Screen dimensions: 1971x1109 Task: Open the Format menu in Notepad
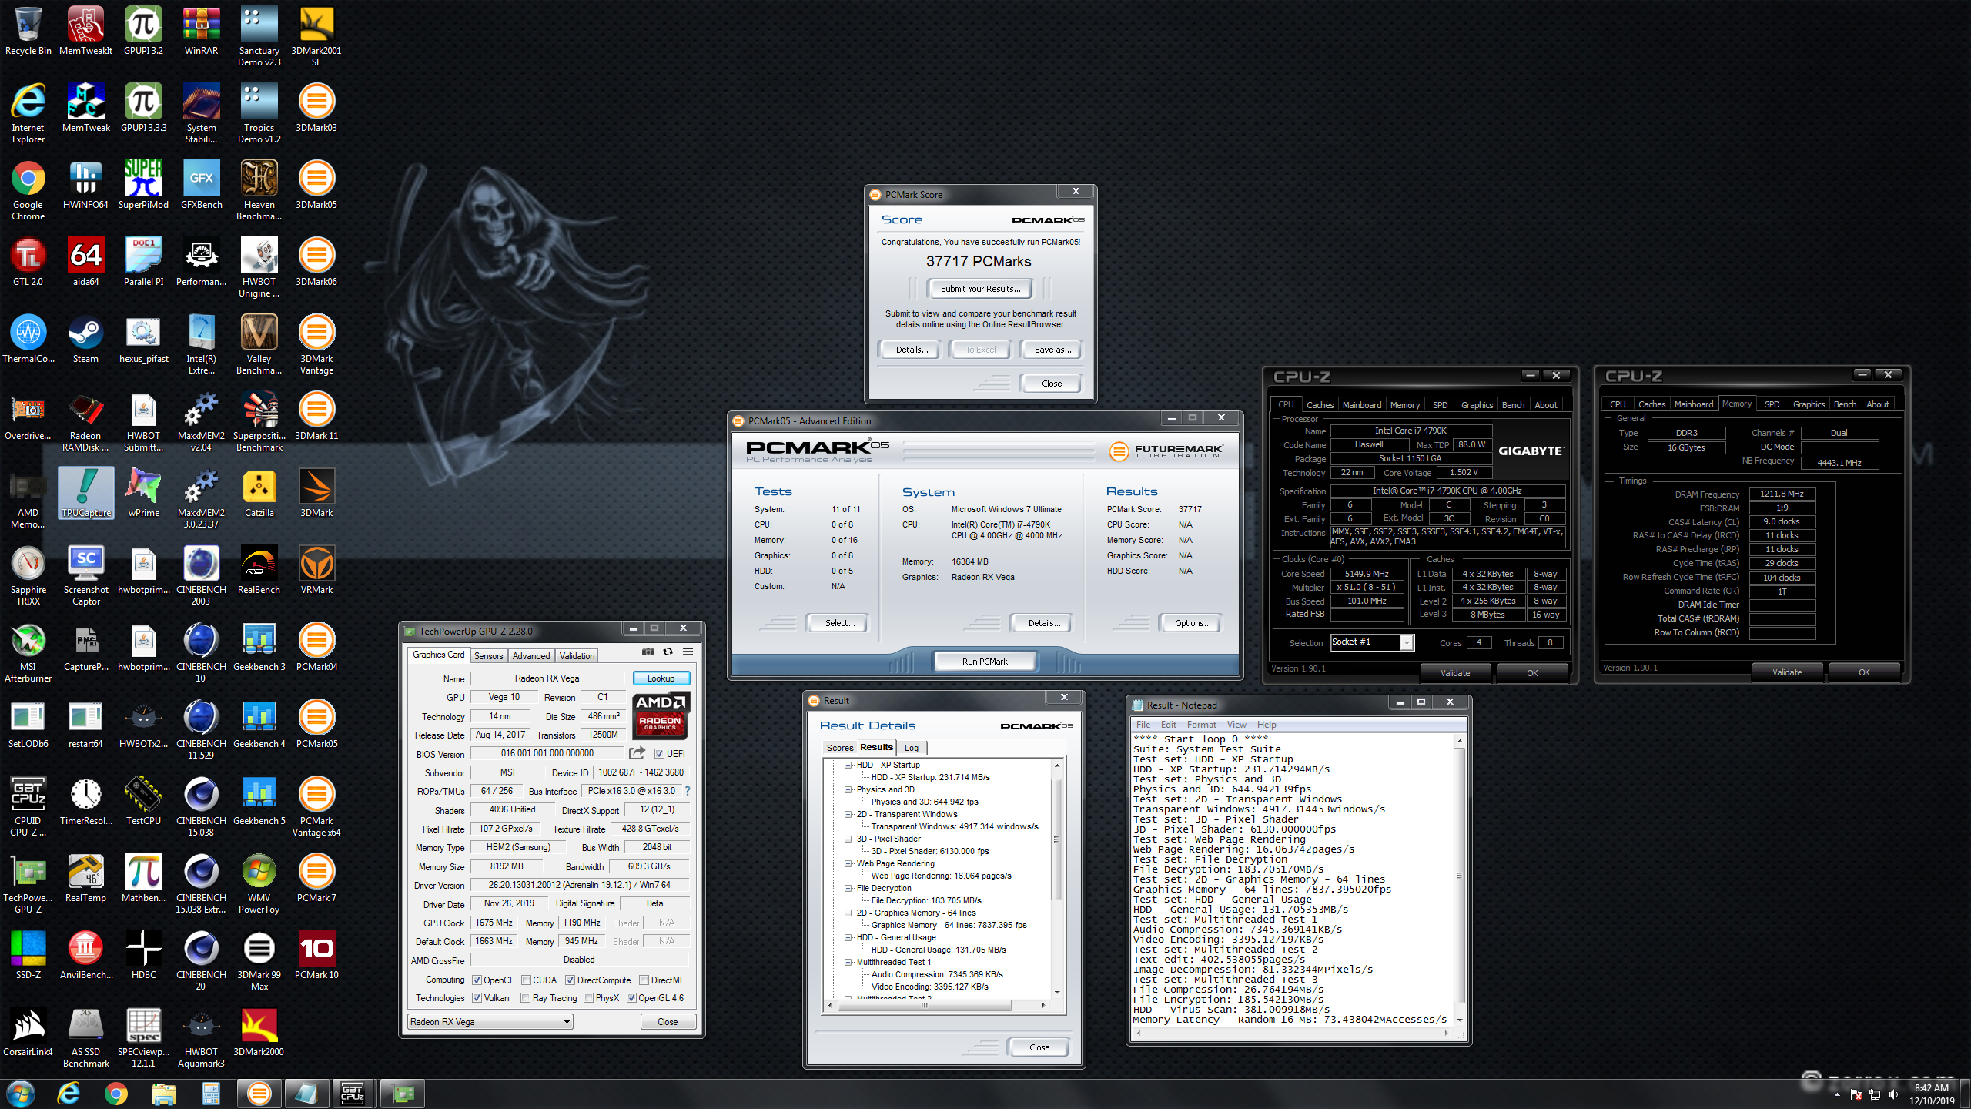(1201, 725)
